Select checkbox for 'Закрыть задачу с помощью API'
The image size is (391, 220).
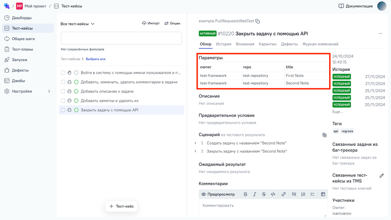click(63, 110)
